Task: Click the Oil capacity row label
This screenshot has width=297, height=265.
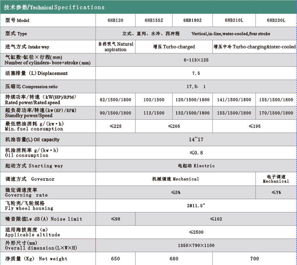Action: pos(33,139)
